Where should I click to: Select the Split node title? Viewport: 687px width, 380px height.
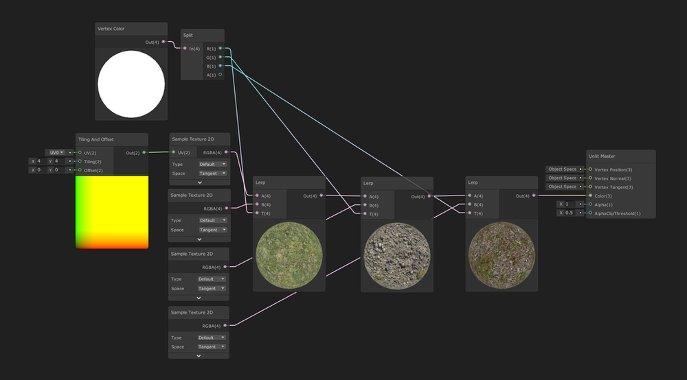tap(188, 35)
